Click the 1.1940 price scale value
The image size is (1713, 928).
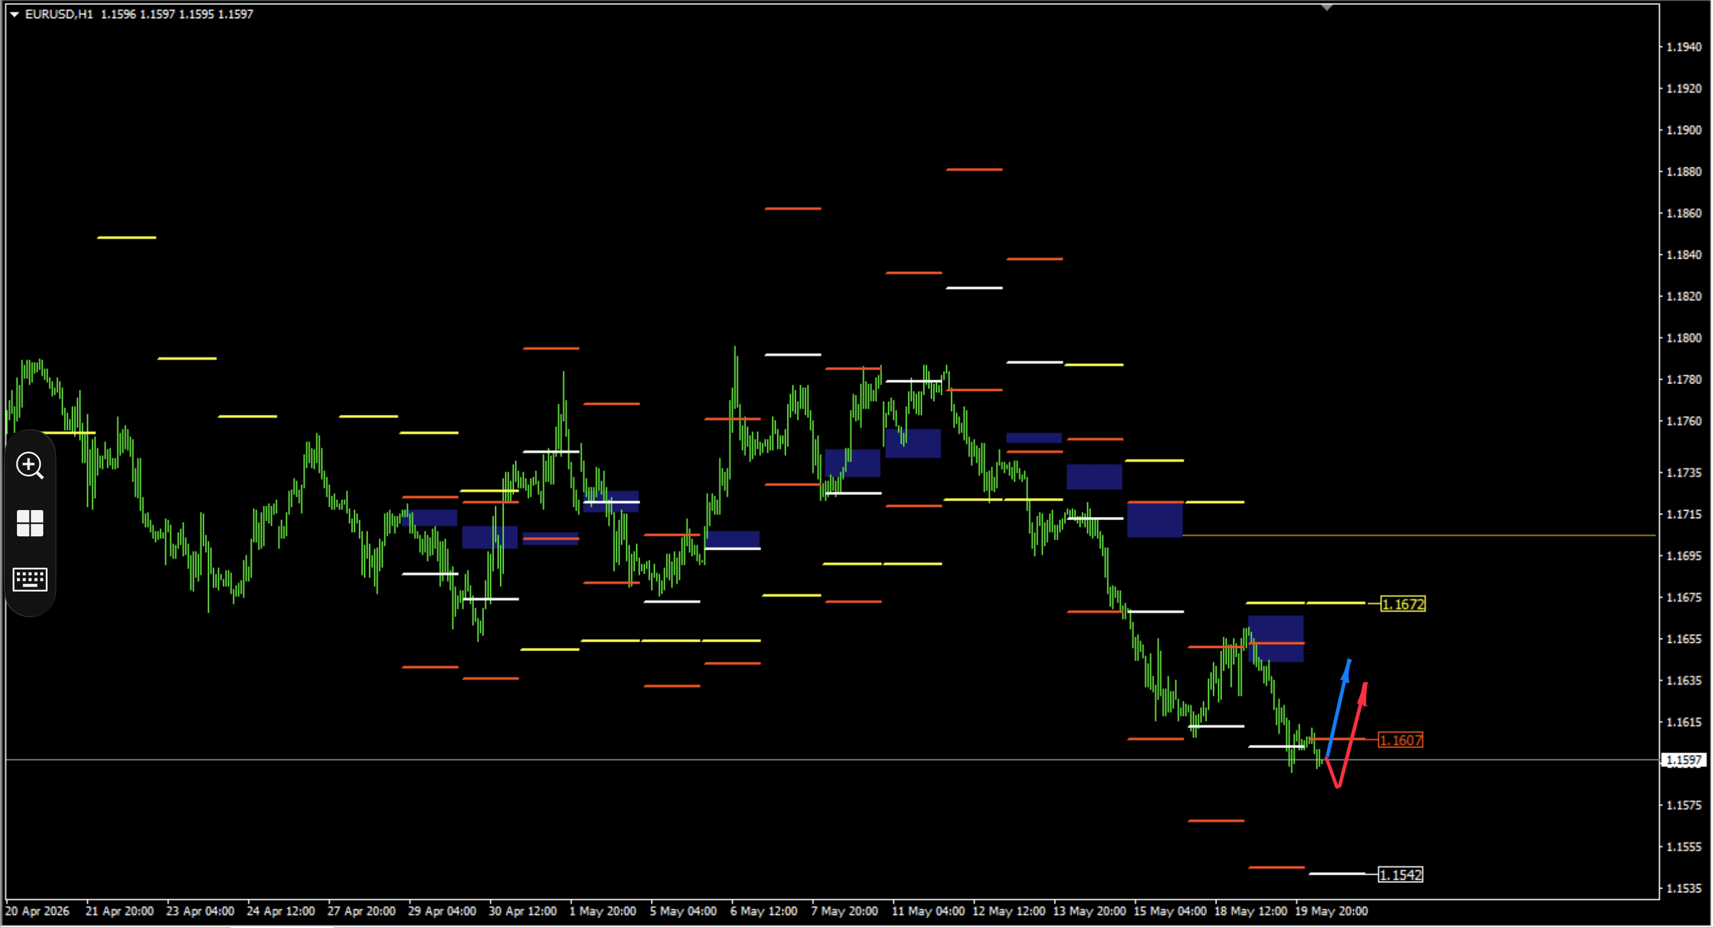[x=1684, y=46]
